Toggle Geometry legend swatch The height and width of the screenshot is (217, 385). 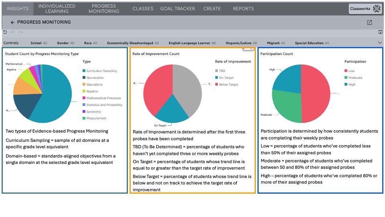coord(84,111)
